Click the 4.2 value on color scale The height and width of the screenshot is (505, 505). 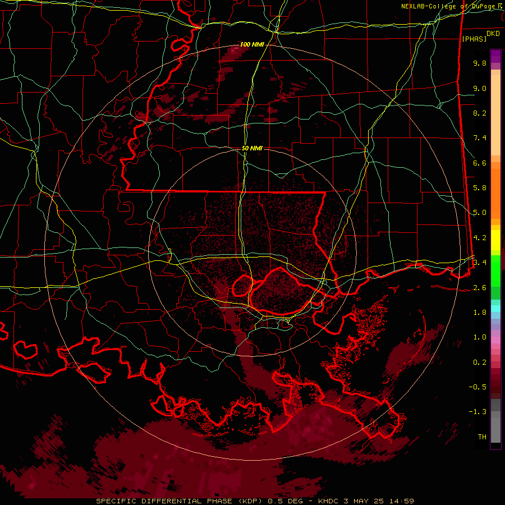point(480,238)
